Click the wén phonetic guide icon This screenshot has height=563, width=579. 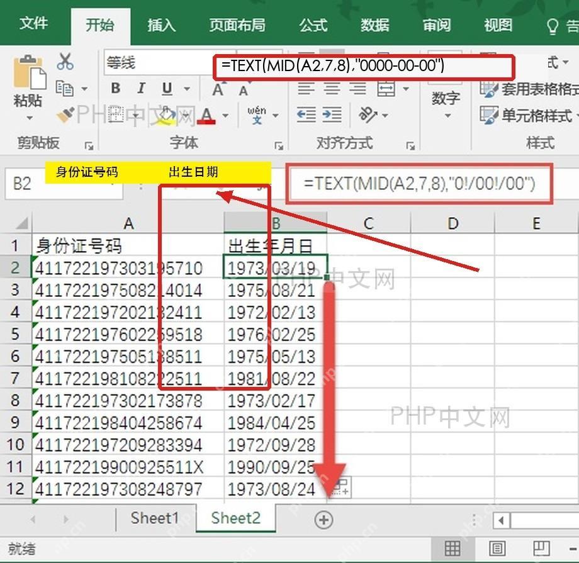(x=257, y=115)
